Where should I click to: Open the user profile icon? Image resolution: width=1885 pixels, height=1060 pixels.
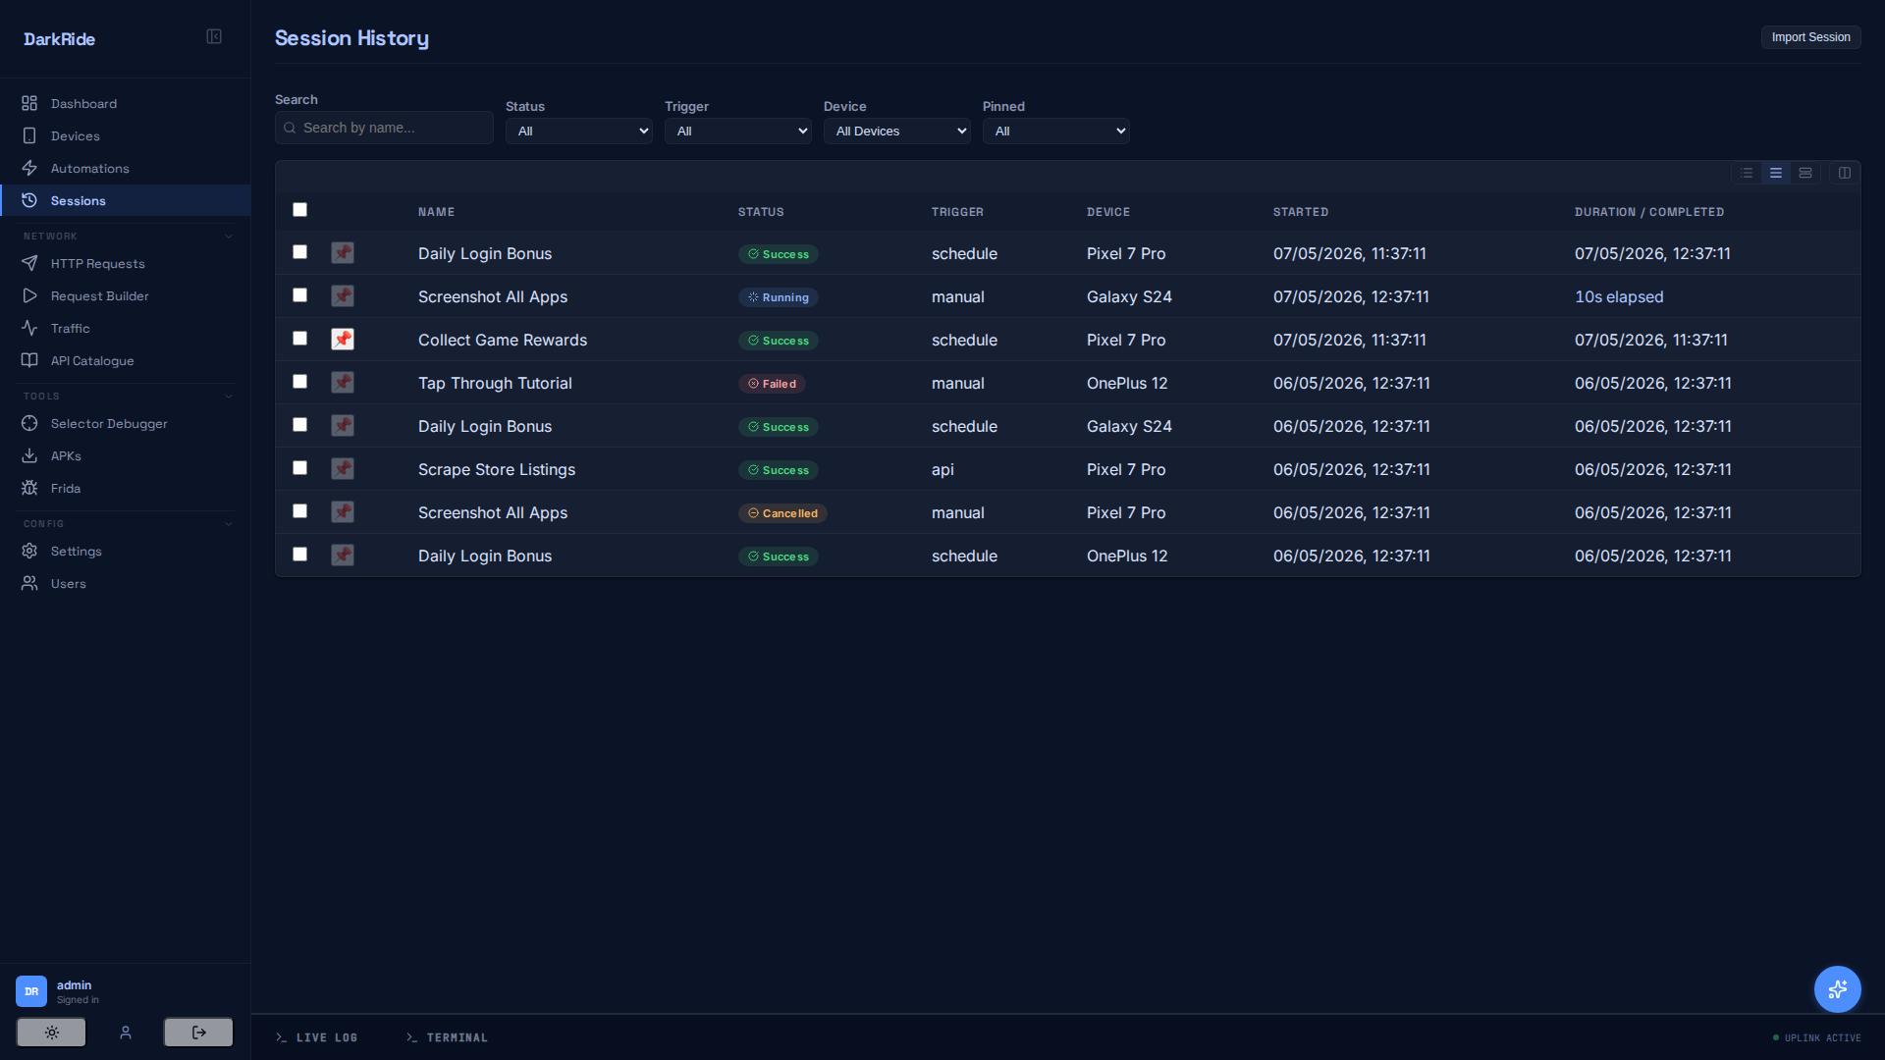(126, 1033)
